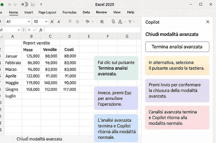Click the 86,000 cell in the Febbraio row
Viewport: 216px width, 143px height.
[x=31, y=63]
